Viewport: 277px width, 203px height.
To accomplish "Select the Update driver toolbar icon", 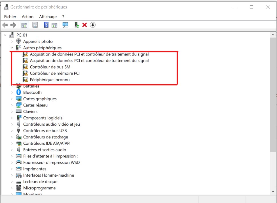I will coord(76,25).
